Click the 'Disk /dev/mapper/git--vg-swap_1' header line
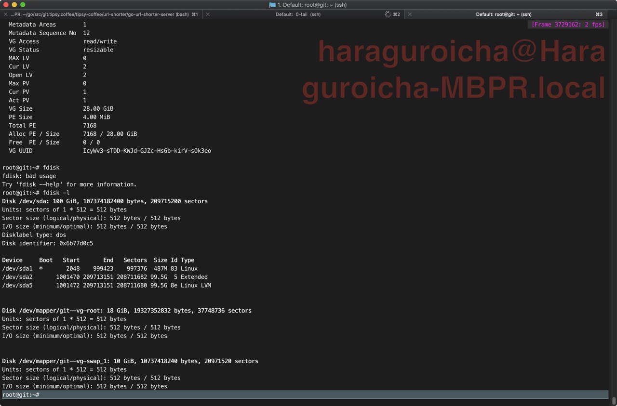617x406 pixels. 130,361
